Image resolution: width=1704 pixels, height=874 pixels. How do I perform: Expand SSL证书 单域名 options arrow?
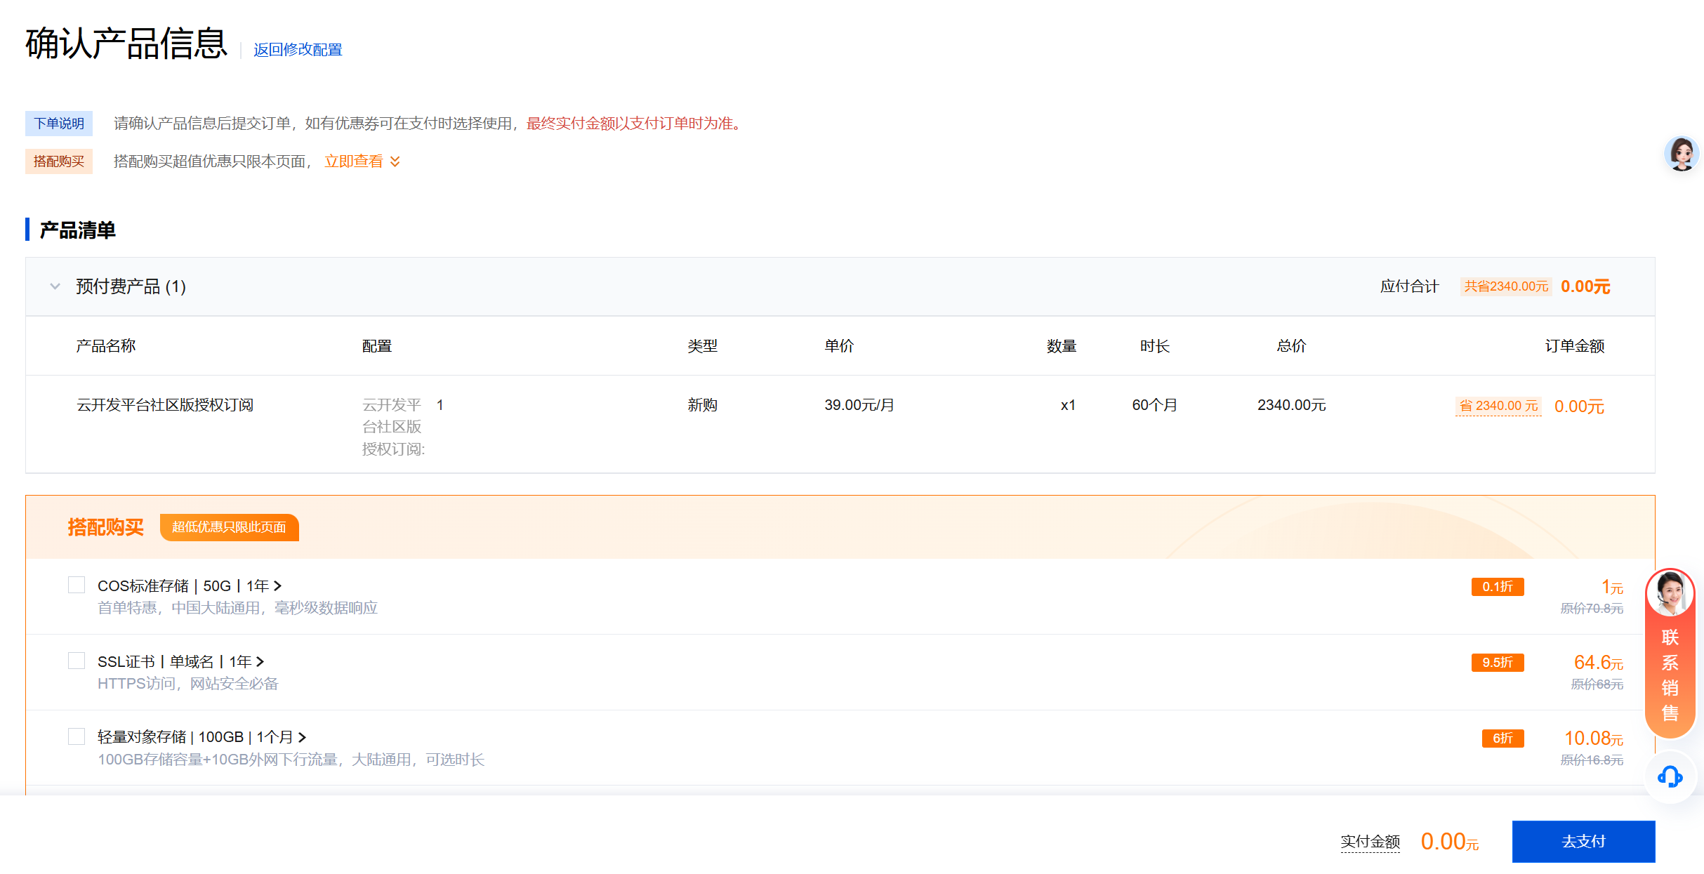point(260,661)
